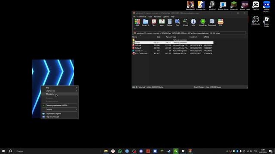Click the SFX toolbar icon
The height and width of the screenshot is (154, 275).
click(220, 22)
